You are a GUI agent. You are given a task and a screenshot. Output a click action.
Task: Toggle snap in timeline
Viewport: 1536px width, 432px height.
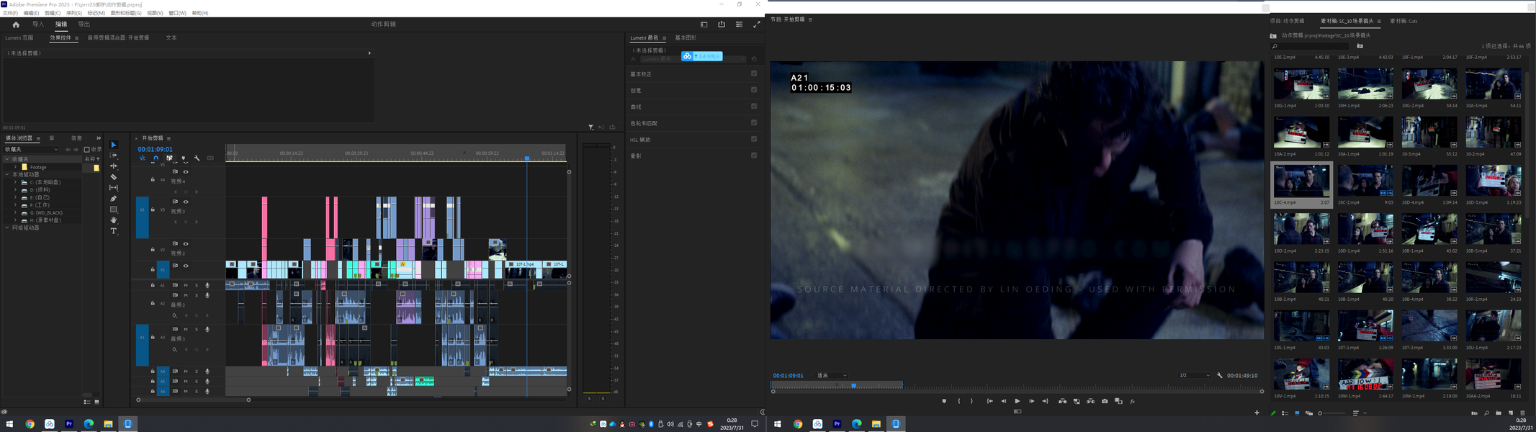(x=156, y=158)
